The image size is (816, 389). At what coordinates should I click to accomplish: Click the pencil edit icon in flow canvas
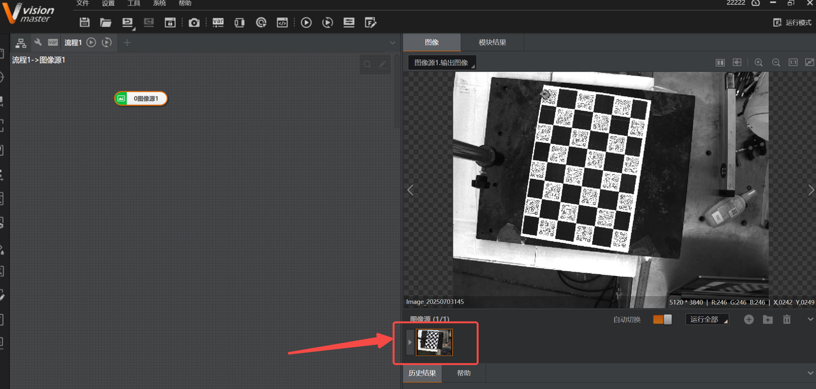pos(382,64)
